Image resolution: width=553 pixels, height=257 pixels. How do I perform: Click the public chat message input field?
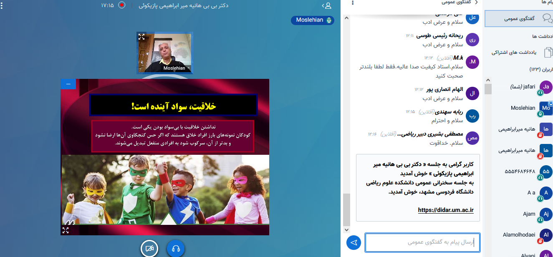coord(422,242)
